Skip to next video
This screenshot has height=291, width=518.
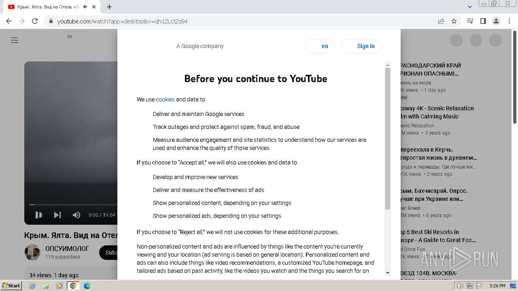(57, 215)
